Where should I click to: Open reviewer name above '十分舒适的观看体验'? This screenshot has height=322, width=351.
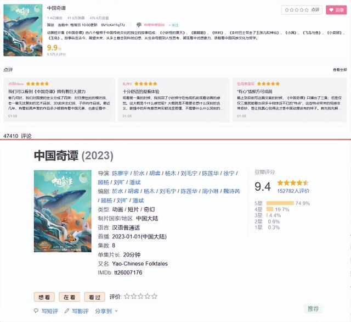pos(127,84)
